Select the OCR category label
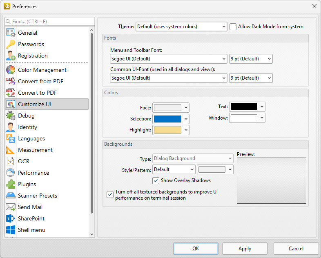The image size is (321, 258). [x=24, y=161]
